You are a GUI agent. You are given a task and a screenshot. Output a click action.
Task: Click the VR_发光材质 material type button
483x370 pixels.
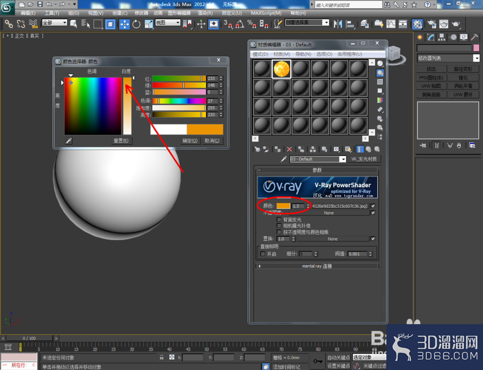tap(364, 159)
